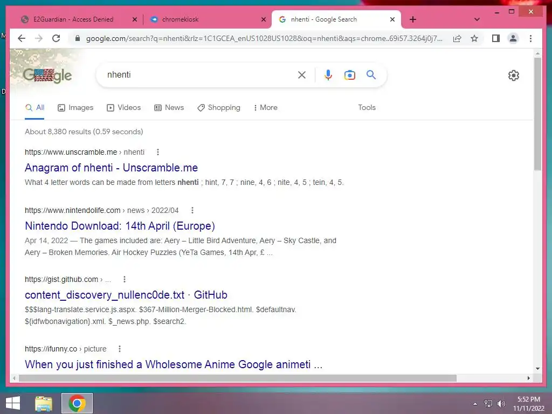Click the Chrome address bar URL
This screenshot has height=414, width=552.
click(x=264, y=38)
